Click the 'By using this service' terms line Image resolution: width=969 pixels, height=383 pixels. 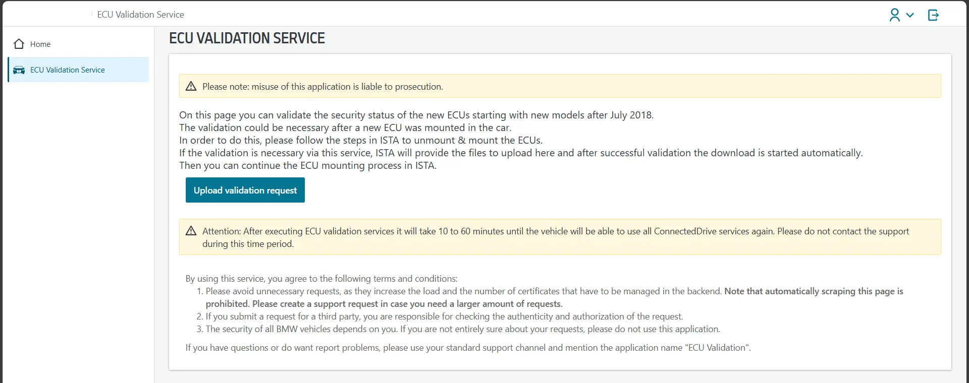(x=321, y=279)
